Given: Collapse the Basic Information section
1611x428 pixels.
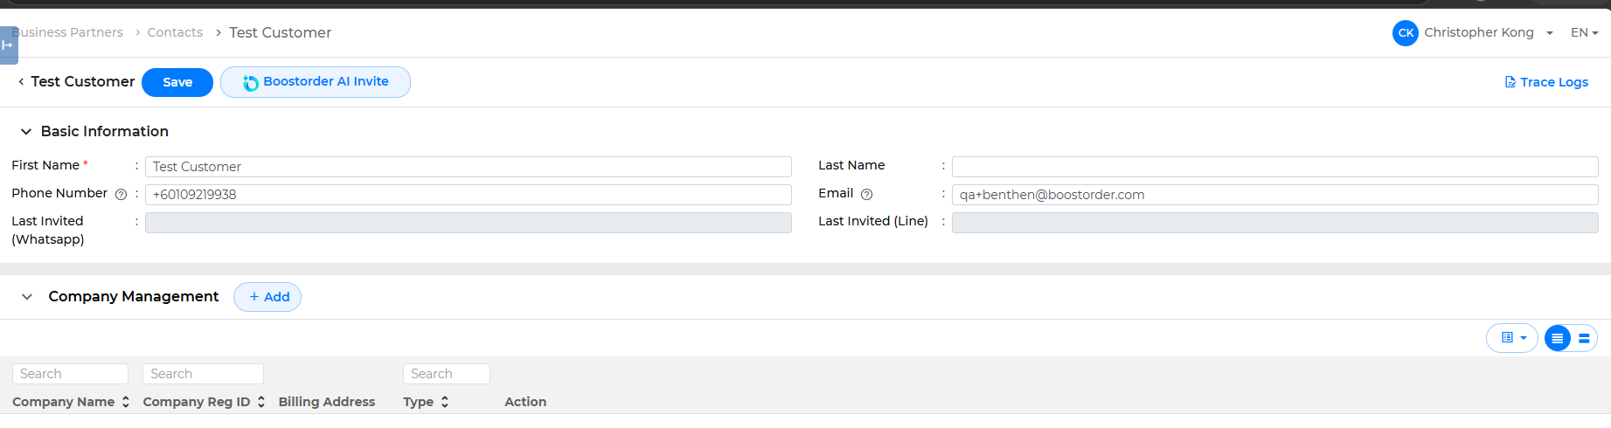Looking at the screenshot, I should [26, 132].
